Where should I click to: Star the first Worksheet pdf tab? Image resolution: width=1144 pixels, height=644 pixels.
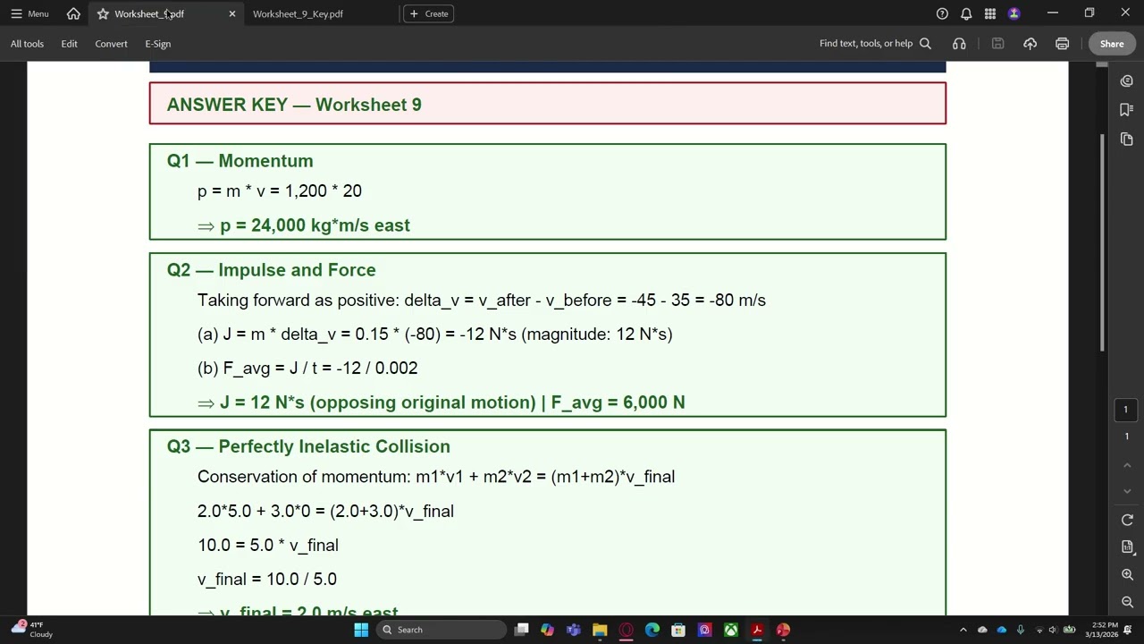click(103, 13)
